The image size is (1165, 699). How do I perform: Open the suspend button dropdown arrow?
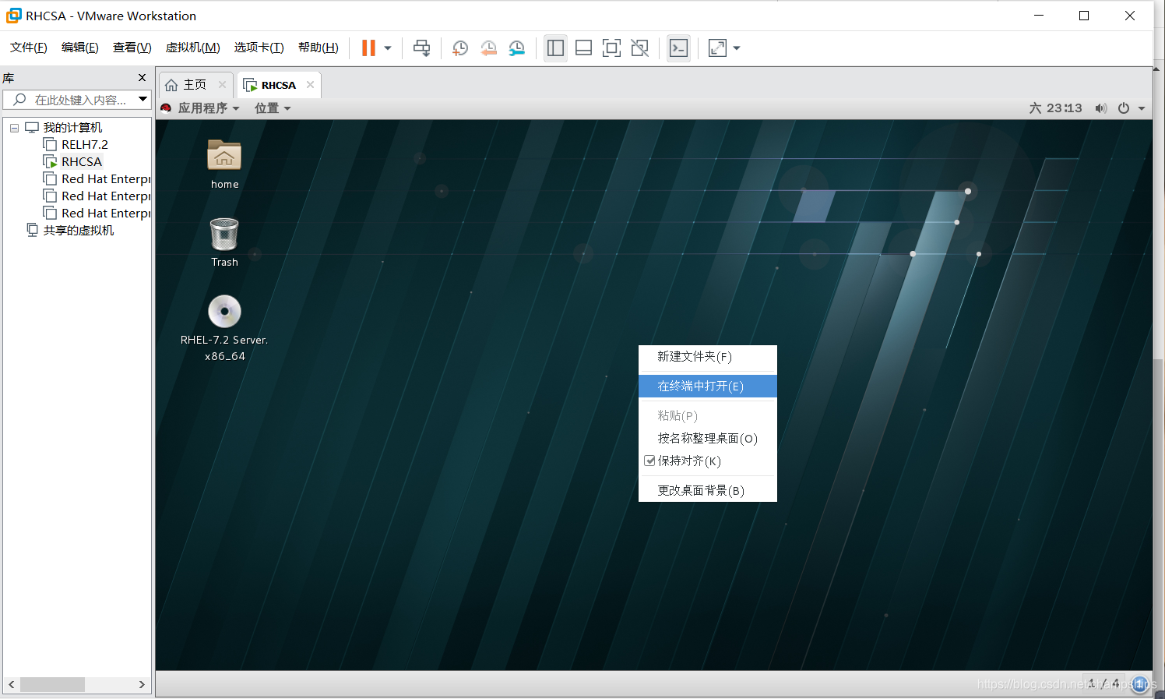pos(386,48)
